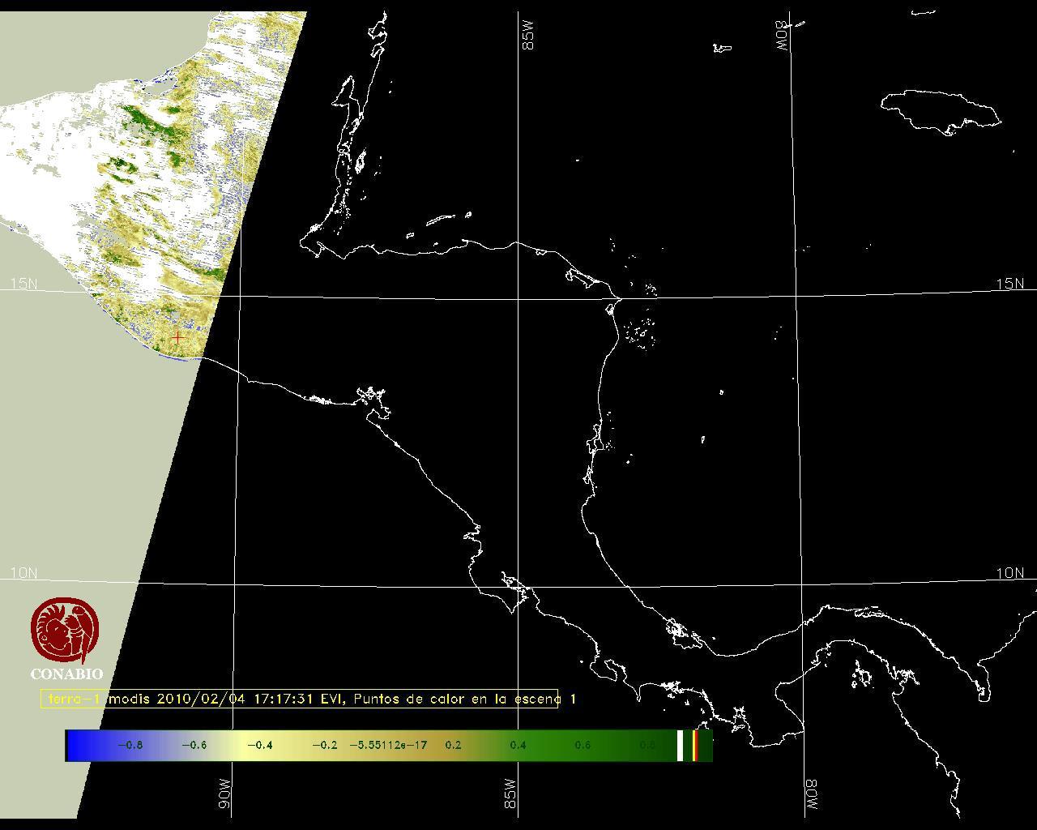Image resolution: width=1037 pixels, height=830 pixels.
Task: Click the CONABIO text under the logo
Action: pos(66,674)
